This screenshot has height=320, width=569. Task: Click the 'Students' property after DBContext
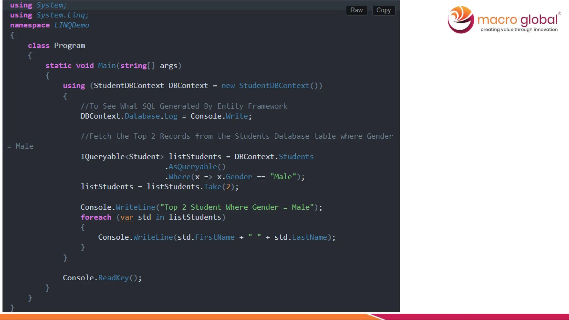point(296,157)
